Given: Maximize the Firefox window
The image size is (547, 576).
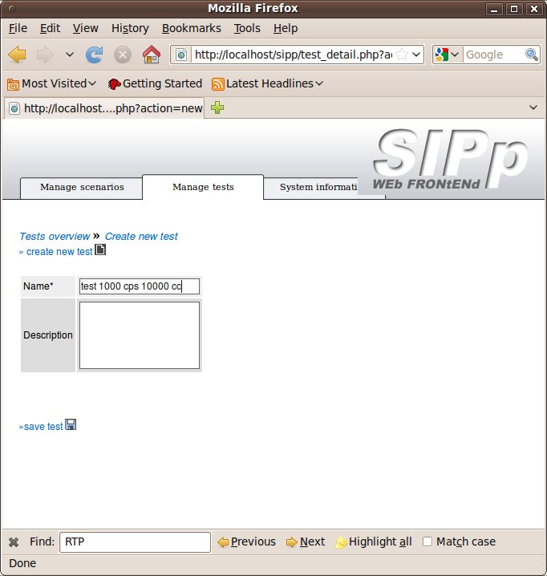Looking at the screenshot, I should coord(514,9).
